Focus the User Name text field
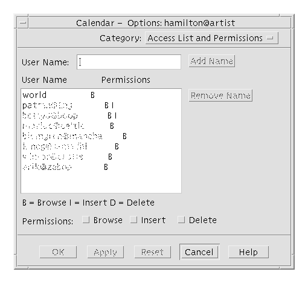The height and width of the screenshot is (283, 308). tap(129, 62)
